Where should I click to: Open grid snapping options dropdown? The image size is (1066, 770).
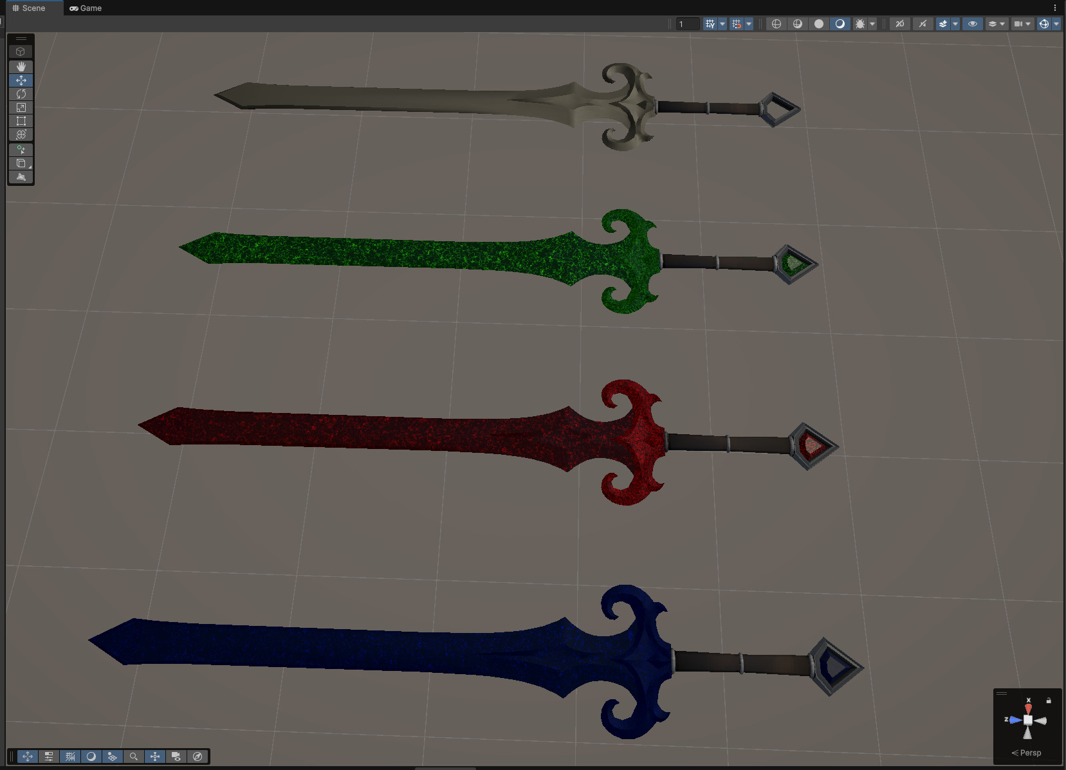pos(749,24)
